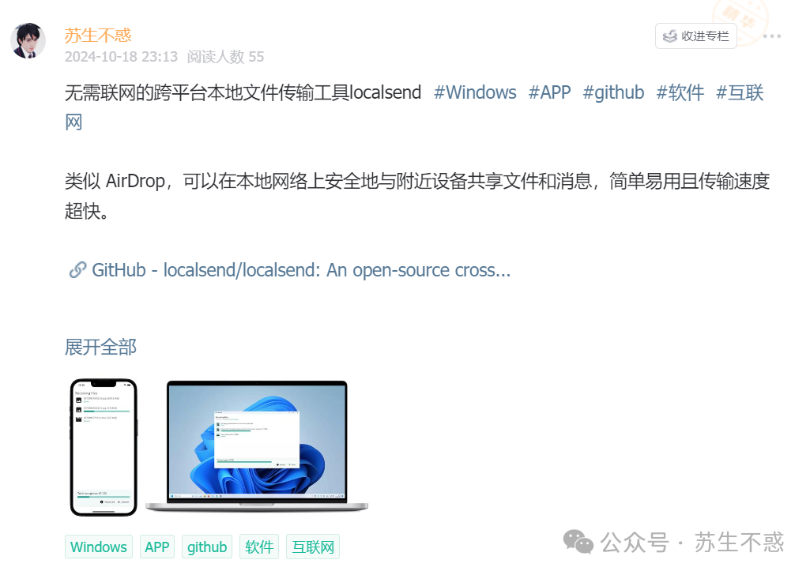Click the #Windows hashtag in post
This screenshot has height=575, width=810.
[475, 93]
